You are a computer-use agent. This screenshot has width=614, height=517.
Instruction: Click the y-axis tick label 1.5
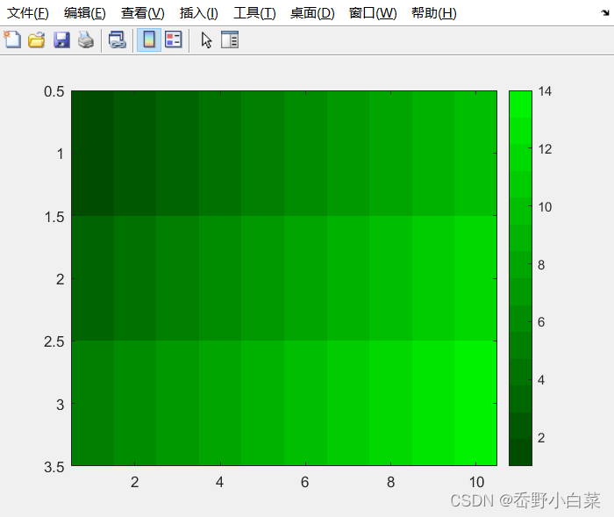[54, 217]
